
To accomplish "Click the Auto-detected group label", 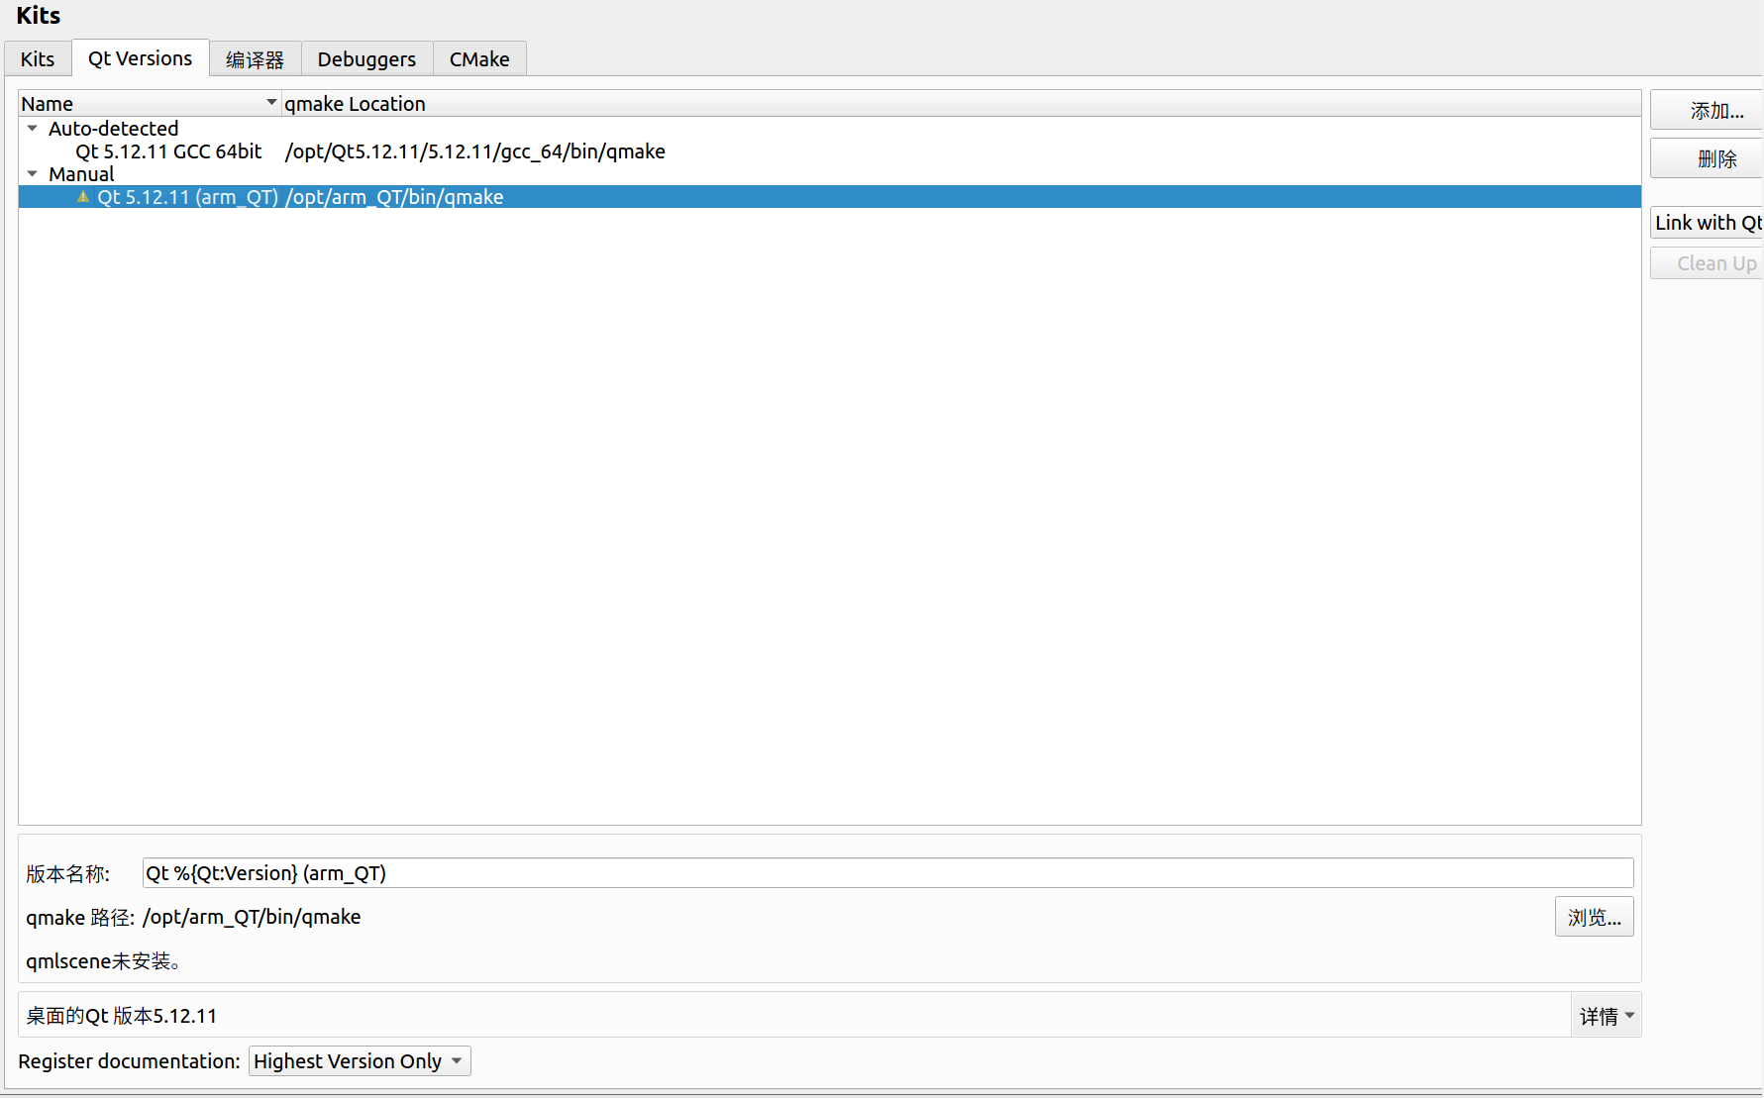I will [113, 129].
